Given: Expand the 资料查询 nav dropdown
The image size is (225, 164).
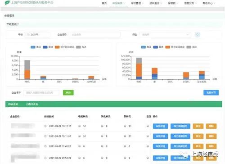Looking at the screenshot, I should point(156,3).
